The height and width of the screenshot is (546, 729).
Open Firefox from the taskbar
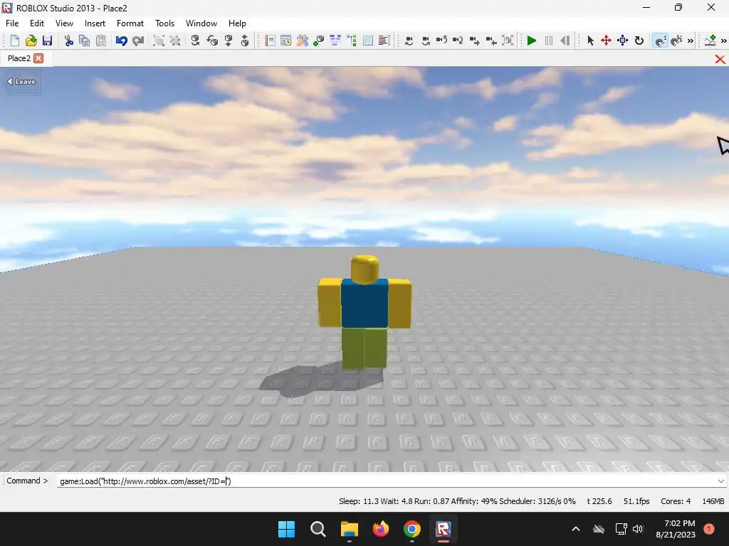click(x=381, y=529)
